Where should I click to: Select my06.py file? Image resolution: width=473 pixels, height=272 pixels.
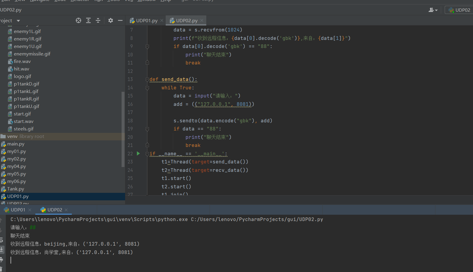[x=17, y=181]
